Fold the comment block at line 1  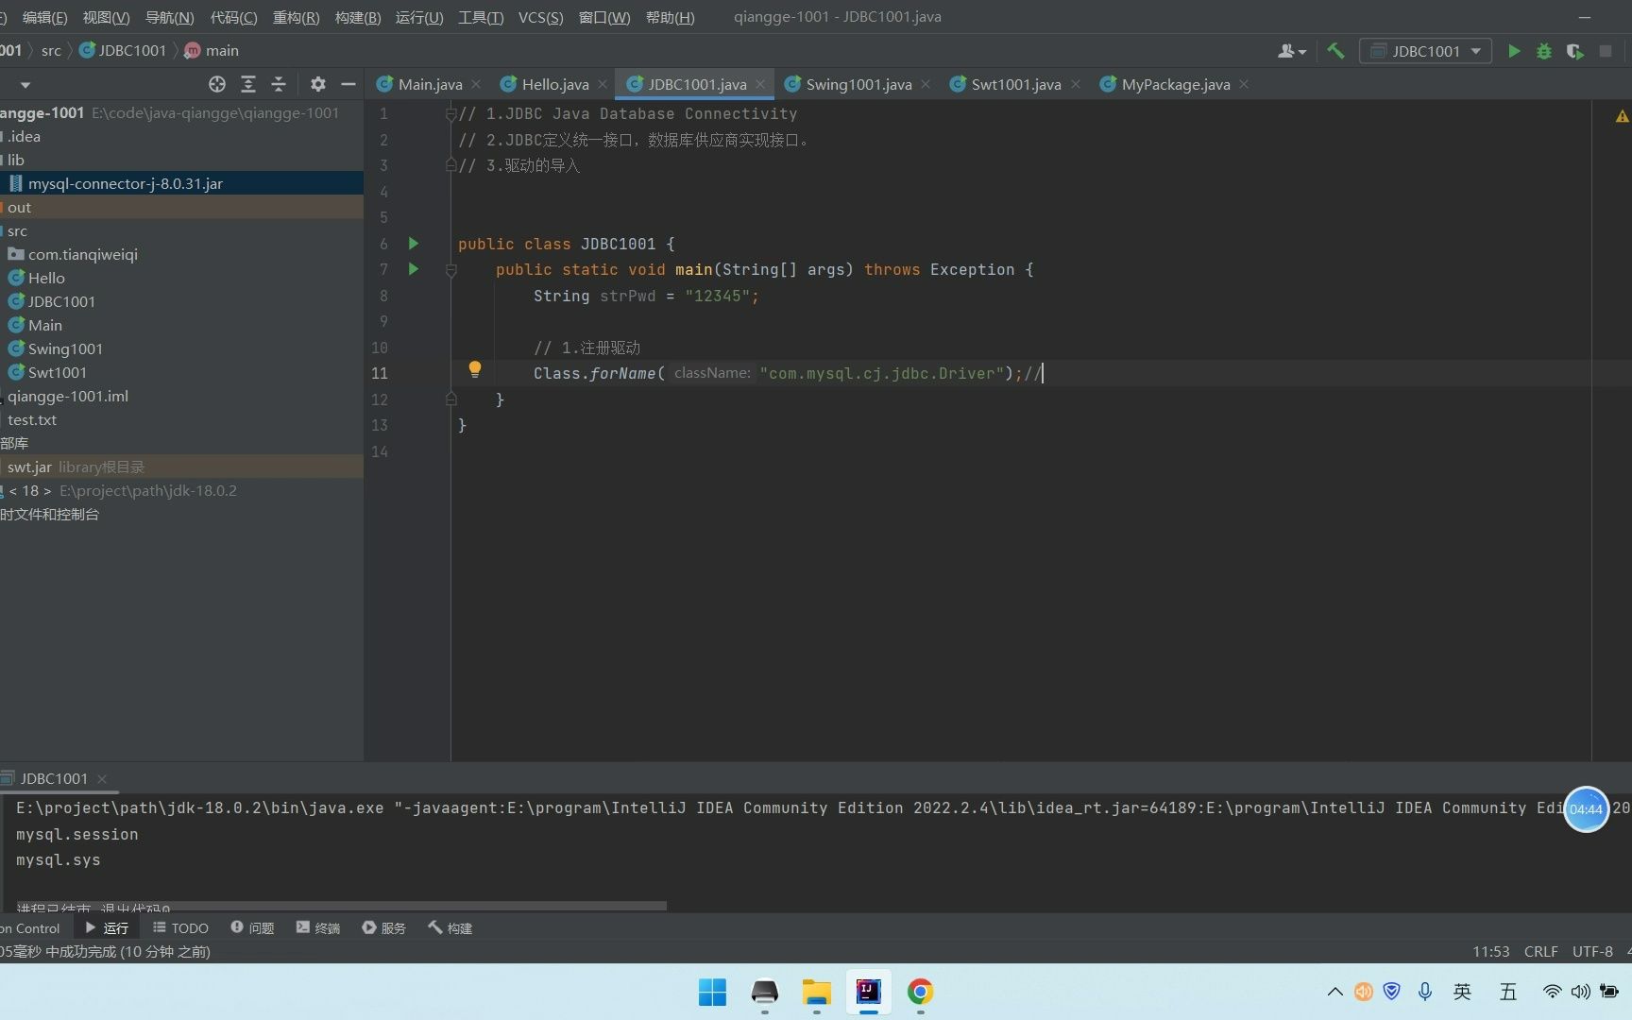click(450, 114)
